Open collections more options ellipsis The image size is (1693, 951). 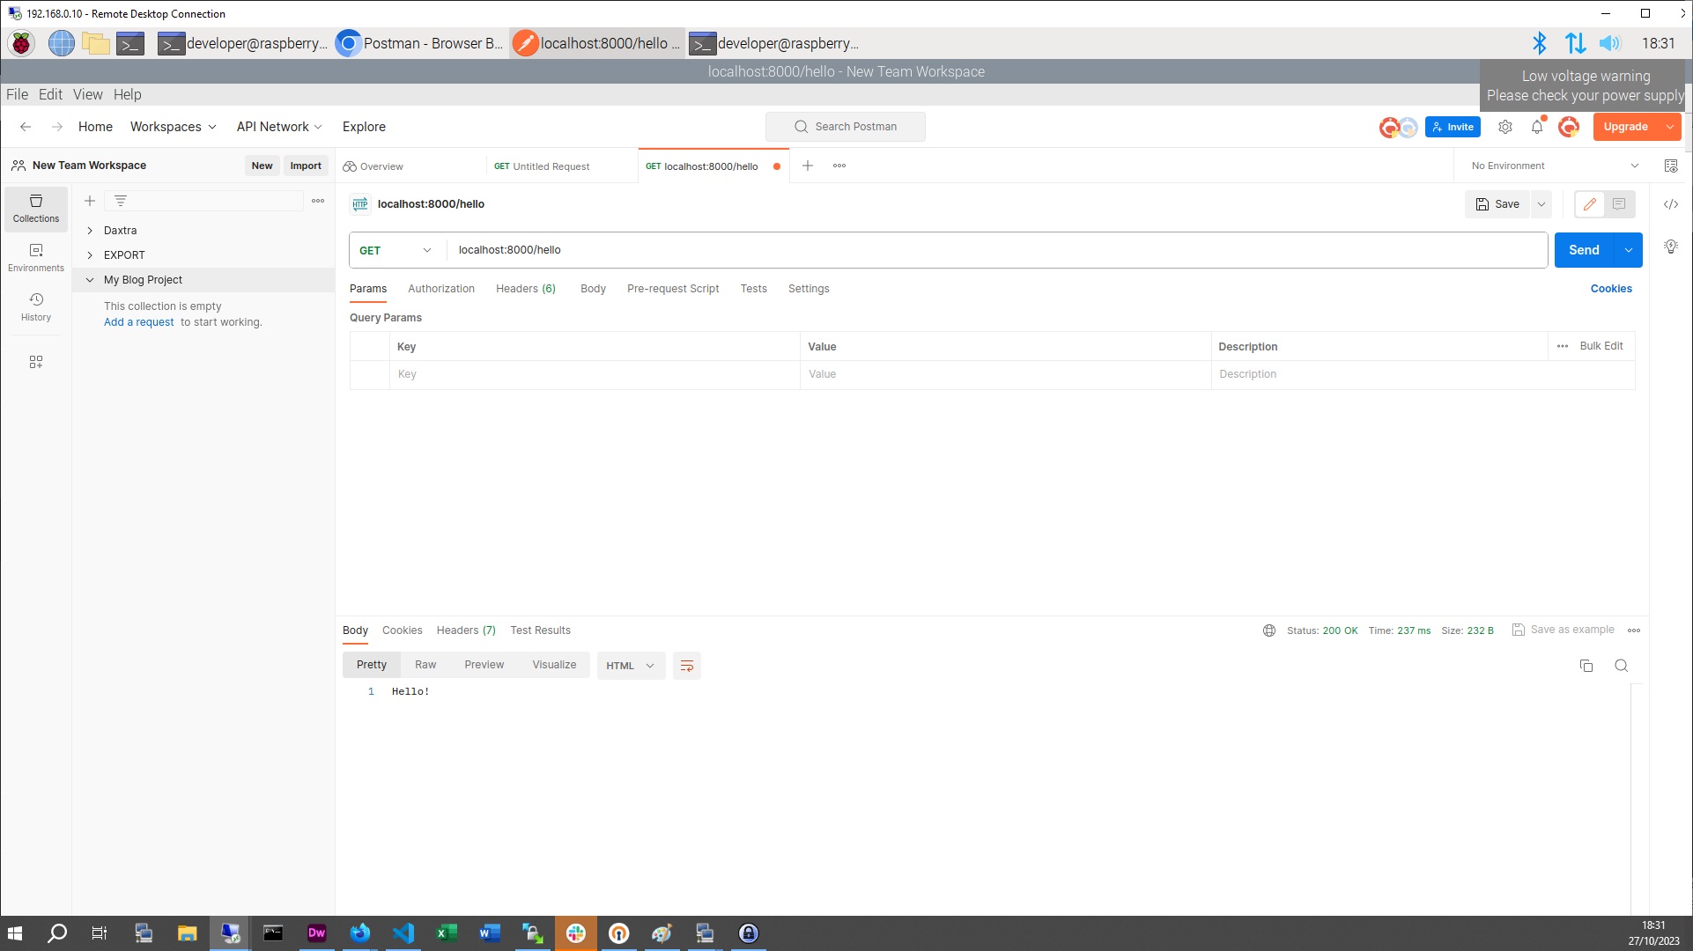[x=318, y=201]
